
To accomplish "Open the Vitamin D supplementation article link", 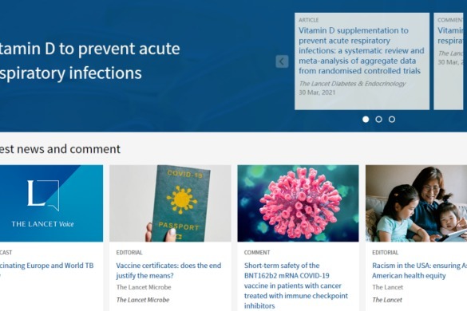I will (x=362, y=50).
